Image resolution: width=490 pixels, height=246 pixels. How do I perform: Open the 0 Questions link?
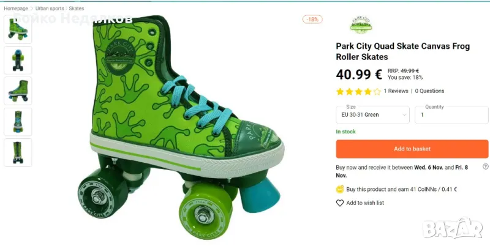point(429,91)
